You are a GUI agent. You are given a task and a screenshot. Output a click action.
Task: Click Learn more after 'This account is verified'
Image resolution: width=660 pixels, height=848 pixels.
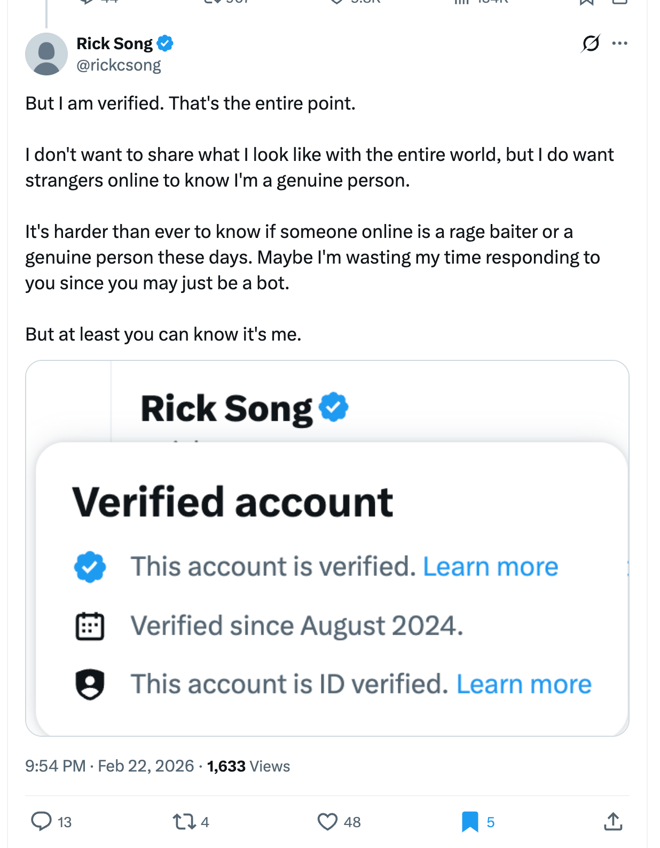[490, 567]
